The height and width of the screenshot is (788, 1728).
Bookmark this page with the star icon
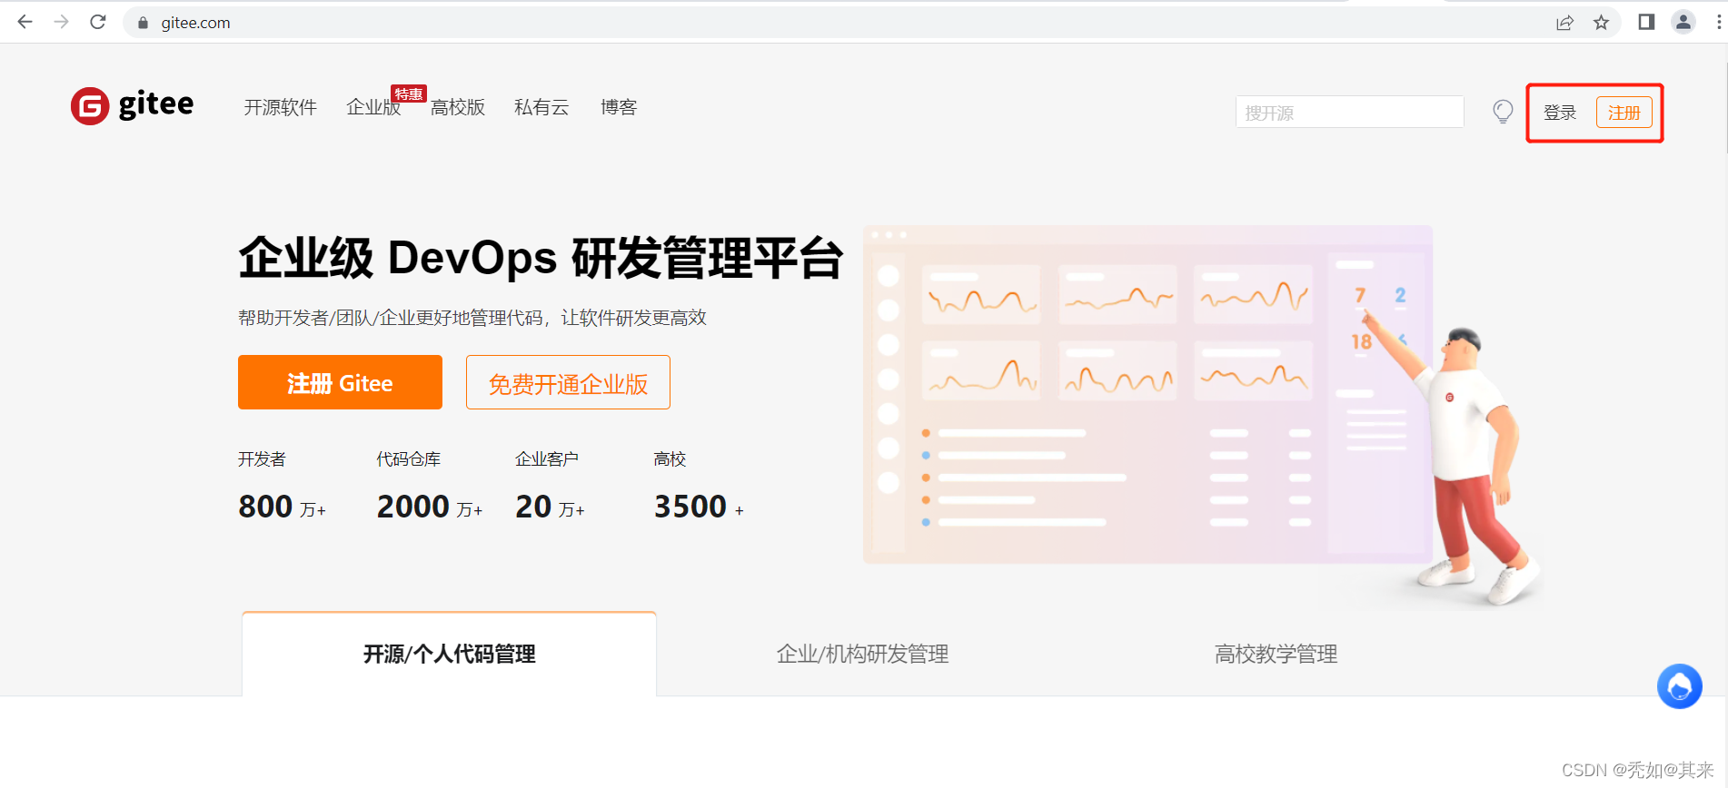(x=1601, y=23)
